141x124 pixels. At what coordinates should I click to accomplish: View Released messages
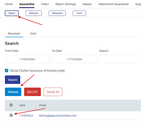pos(57,13)
